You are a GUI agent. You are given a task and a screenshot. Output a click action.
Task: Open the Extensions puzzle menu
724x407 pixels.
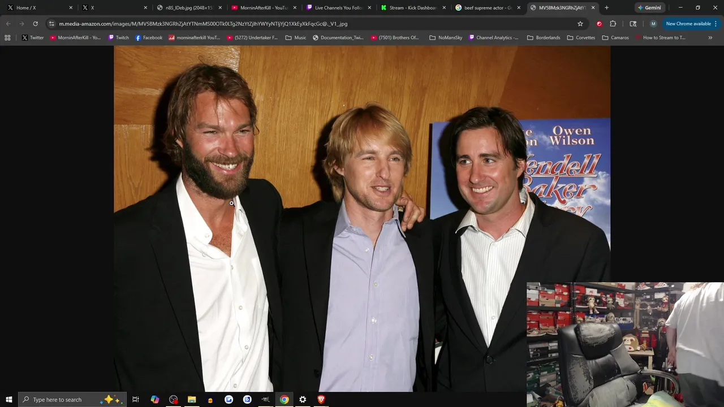(613, 24)
